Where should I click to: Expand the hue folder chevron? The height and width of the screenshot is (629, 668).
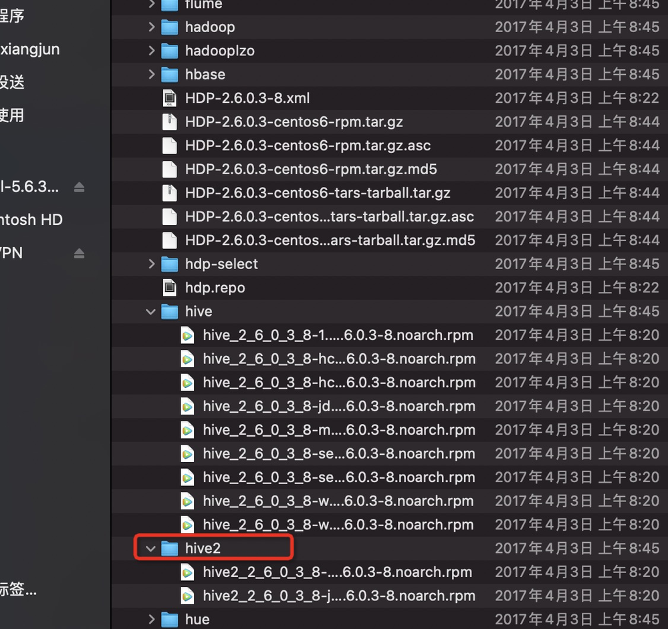click(151, 619)
